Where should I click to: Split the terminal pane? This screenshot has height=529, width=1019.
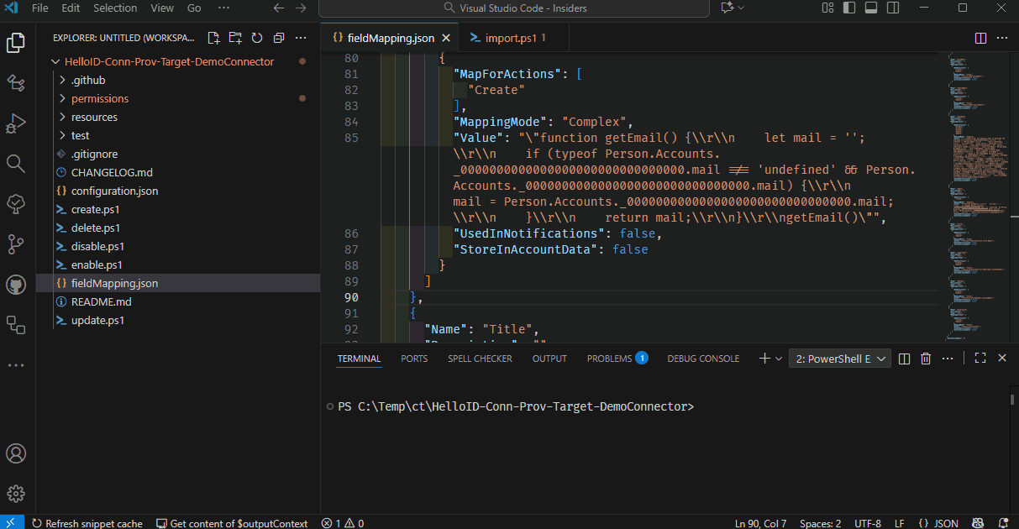click(x=904, y=359)
